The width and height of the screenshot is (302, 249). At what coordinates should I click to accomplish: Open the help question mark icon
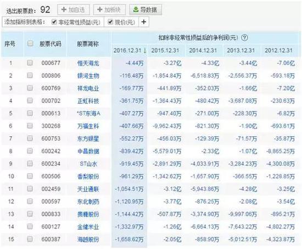click(244, 37)
